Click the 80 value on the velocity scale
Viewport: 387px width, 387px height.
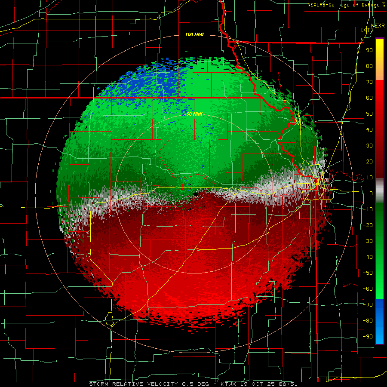click(369, 66)
